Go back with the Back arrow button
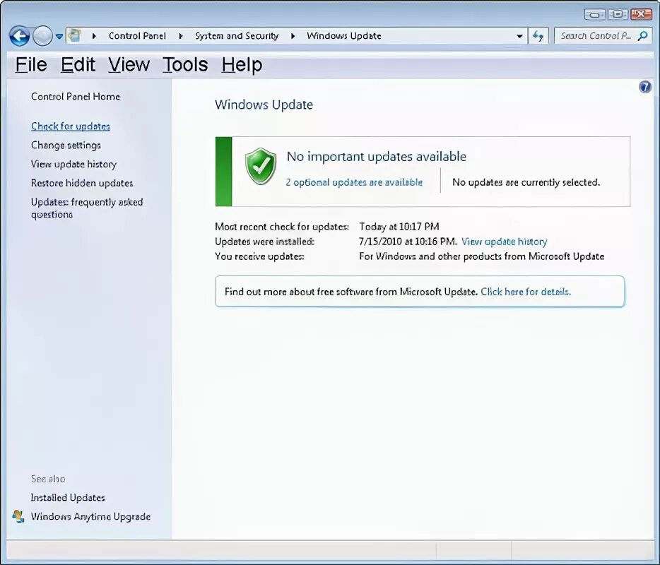The height and width of the screenshot is (565, 660). coord(19,36)
